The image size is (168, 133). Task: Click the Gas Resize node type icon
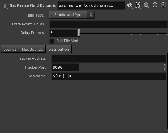pos(5,6)
